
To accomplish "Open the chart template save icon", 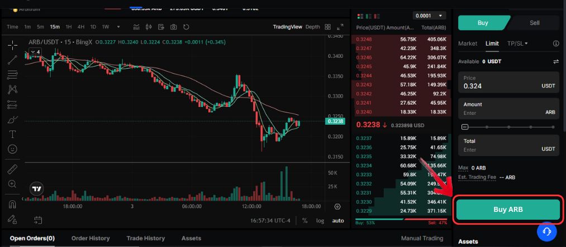I will pyautogui.click(x=161, y=27).
